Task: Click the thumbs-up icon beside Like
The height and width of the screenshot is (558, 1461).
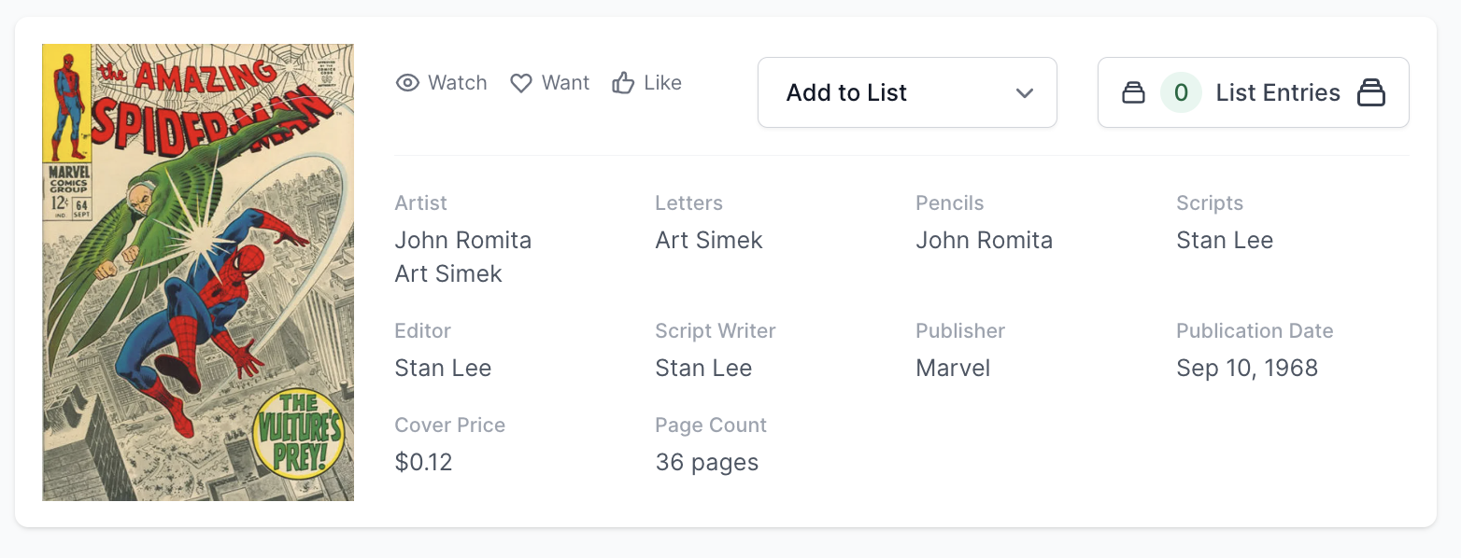Action: click(x=623, y=83)
